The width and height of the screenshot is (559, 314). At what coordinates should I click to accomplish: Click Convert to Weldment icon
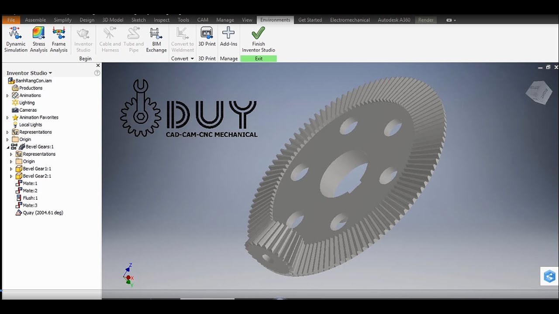pyautogui.click(x=183, y=40)
